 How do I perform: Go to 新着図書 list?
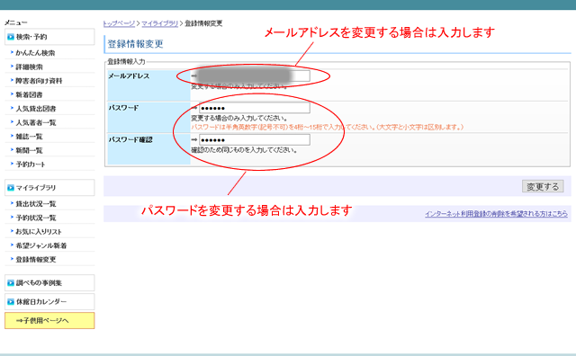coord(29,94)
